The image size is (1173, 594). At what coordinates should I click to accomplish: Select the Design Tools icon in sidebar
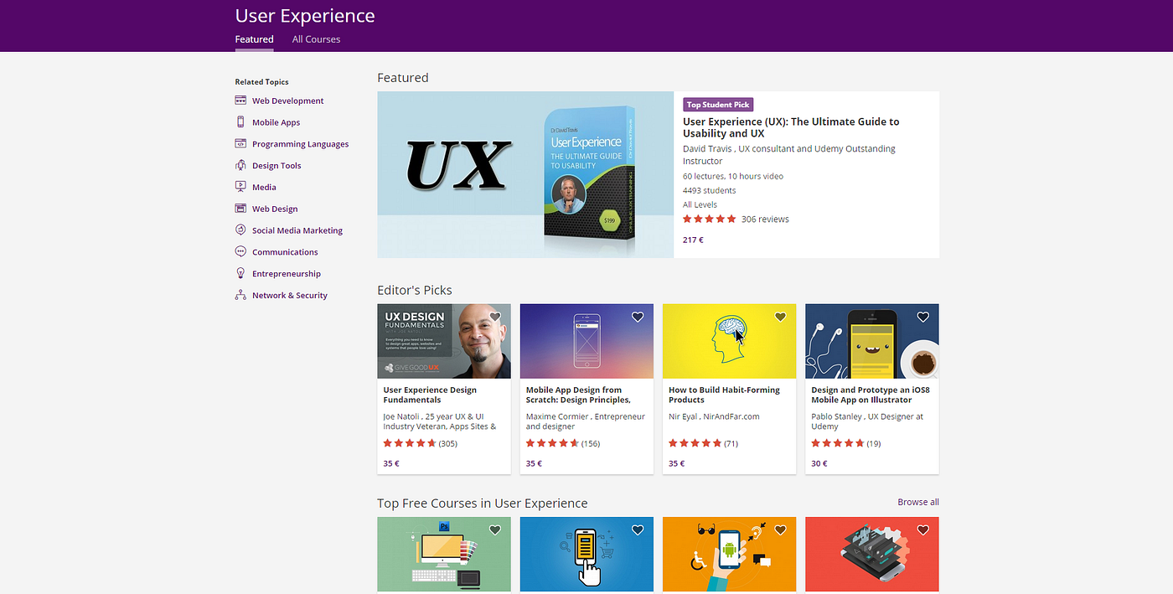[x=240, y=165]
